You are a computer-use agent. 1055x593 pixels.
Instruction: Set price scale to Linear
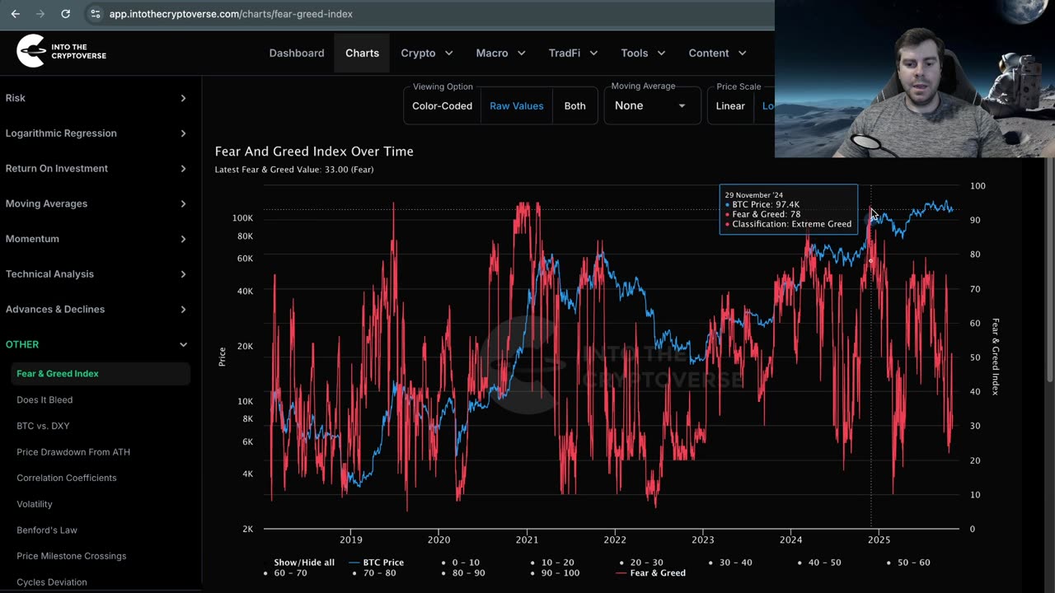point(730,105)
